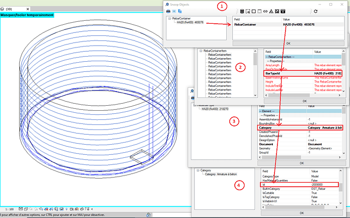Screen dimensions: 350x218
Task: Collapse the Category tree node in bottom window
Action: 198,170
